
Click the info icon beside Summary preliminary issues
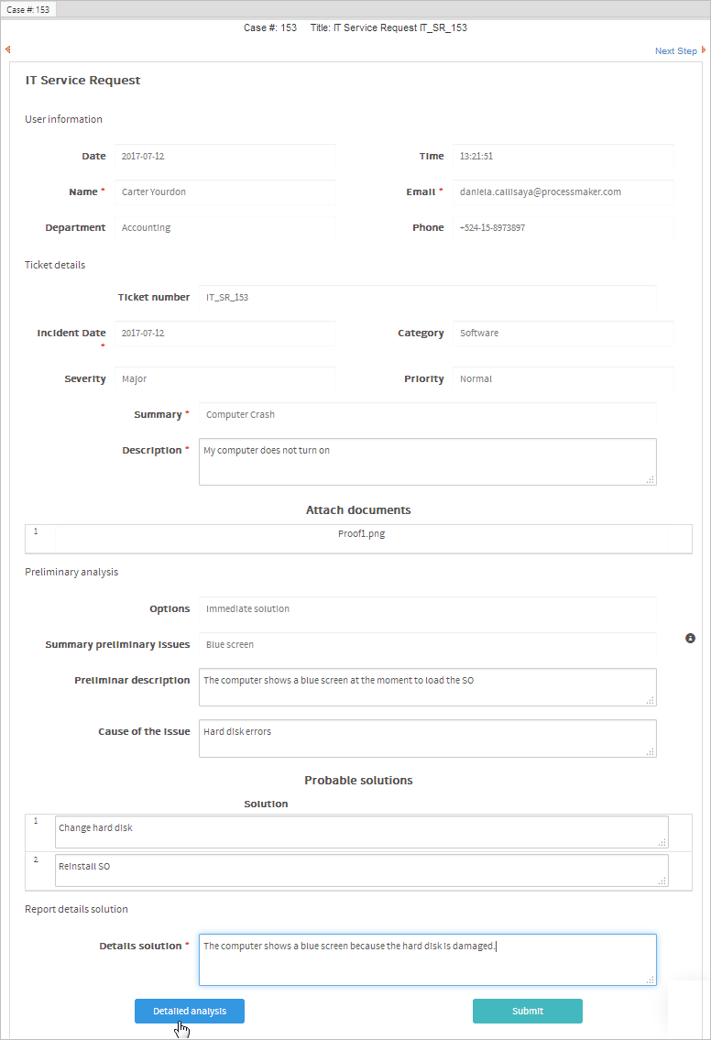click(691, 638)
